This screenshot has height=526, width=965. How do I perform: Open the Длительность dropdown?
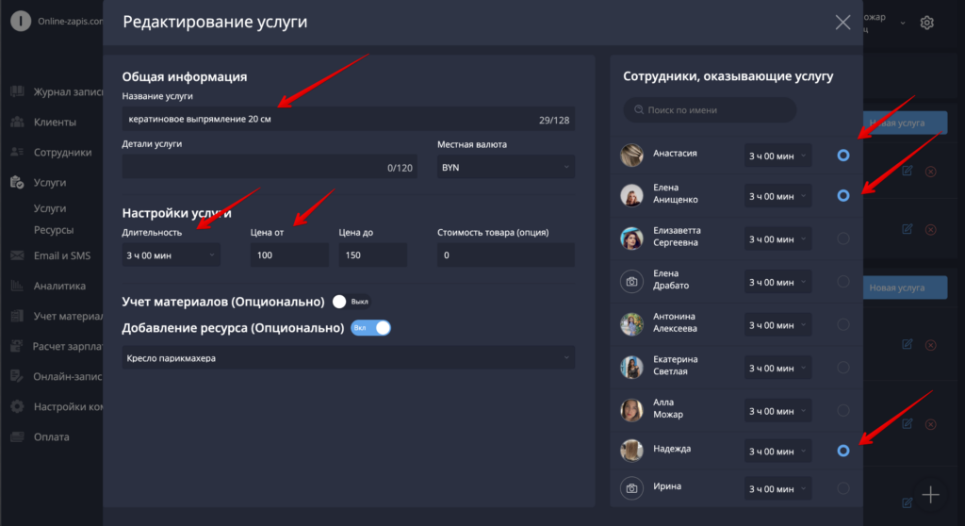pyautogui.click(x=171, y=255)
